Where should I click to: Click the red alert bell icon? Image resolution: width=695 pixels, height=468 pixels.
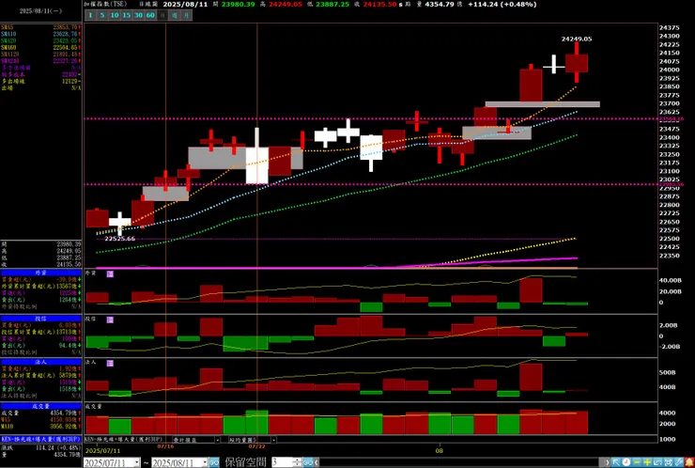[689, 462]
